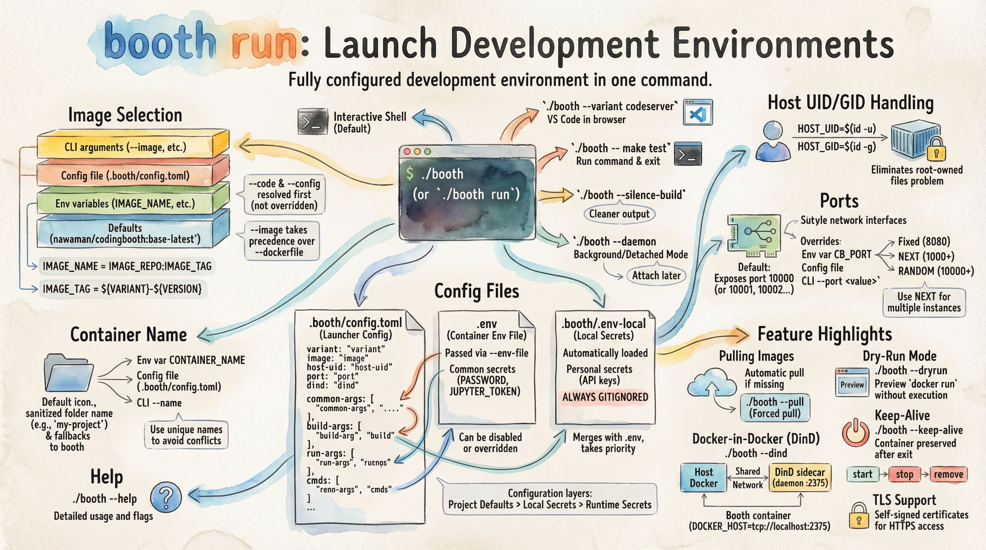Click the 'Configuration layers' summary box
Viewport: 986px width, 550px height.
550,499
